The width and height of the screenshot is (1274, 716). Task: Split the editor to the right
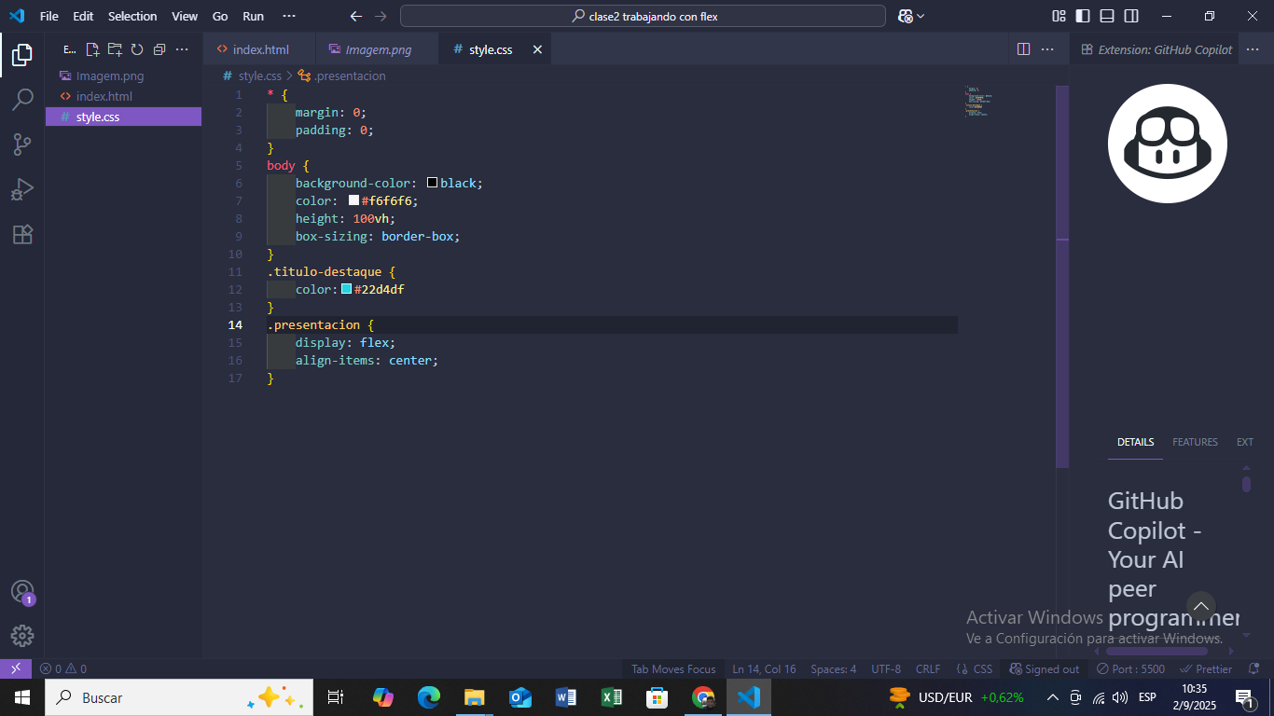1023,49
